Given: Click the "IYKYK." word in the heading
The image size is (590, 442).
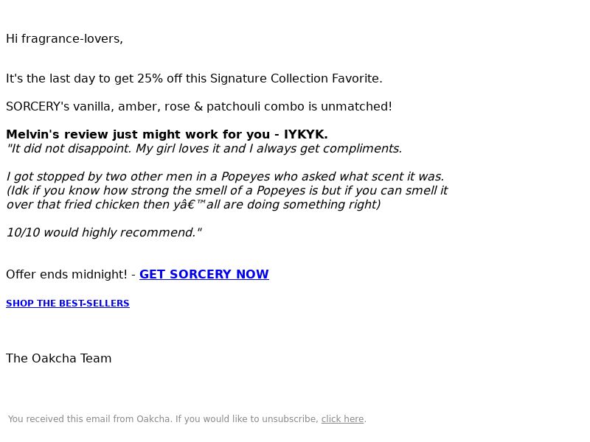Looking at the screenshot, I should click(306, 134).
